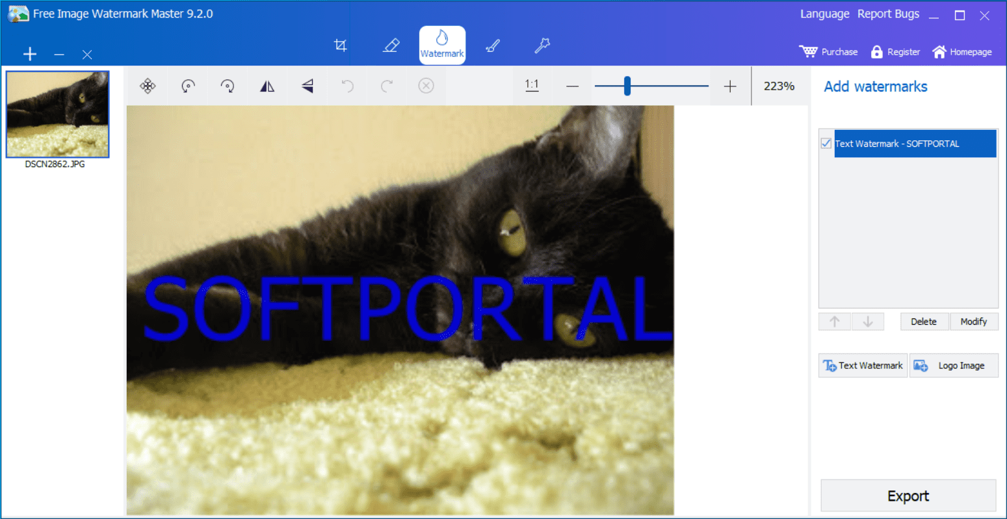Flip image vertically
The width and height of the screenshot is (1007, 519).
pyautogui.click(x=307, y=86)
